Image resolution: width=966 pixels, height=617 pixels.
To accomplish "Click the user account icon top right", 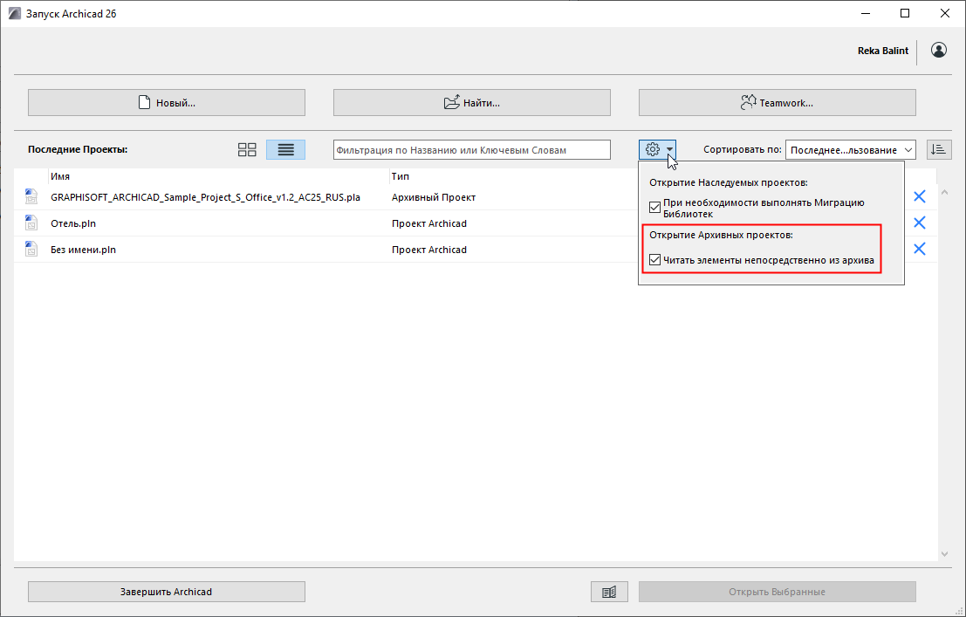I will point(938,50).
